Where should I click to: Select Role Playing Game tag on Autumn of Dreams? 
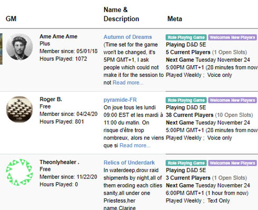click(x=186, y=37)
